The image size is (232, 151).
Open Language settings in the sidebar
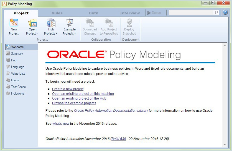17,67
